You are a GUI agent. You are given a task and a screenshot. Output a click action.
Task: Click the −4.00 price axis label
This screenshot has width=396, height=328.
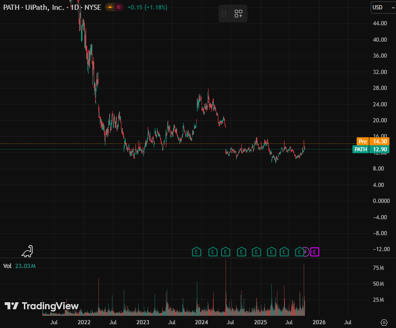pyautogui.click(x=380, y=217)
